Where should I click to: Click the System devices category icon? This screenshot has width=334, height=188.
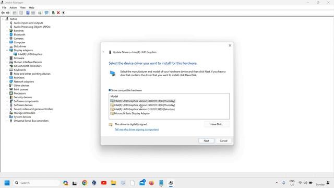point(11,117)
